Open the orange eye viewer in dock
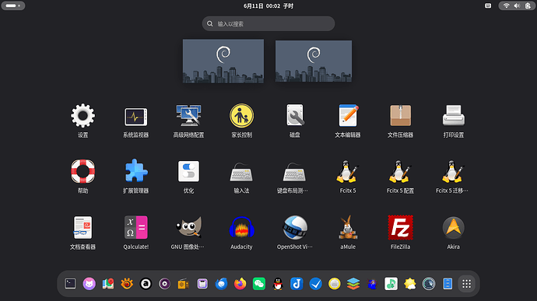537x301 pixels. 127,284
